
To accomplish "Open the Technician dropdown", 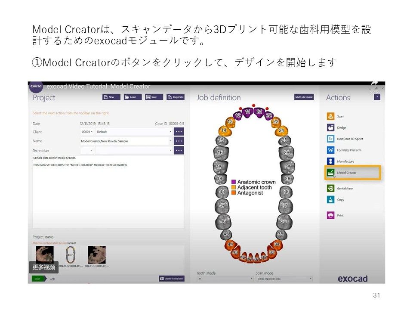I will tap(133, 150).
